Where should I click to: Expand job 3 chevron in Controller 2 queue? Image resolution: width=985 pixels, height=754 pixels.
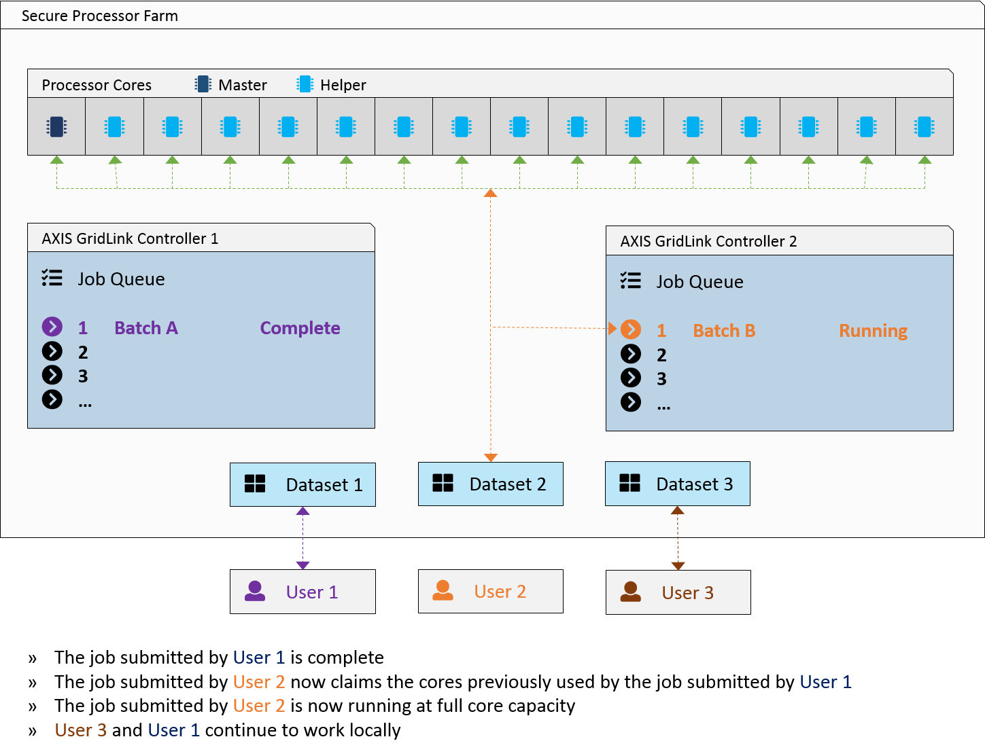point(631,378)
